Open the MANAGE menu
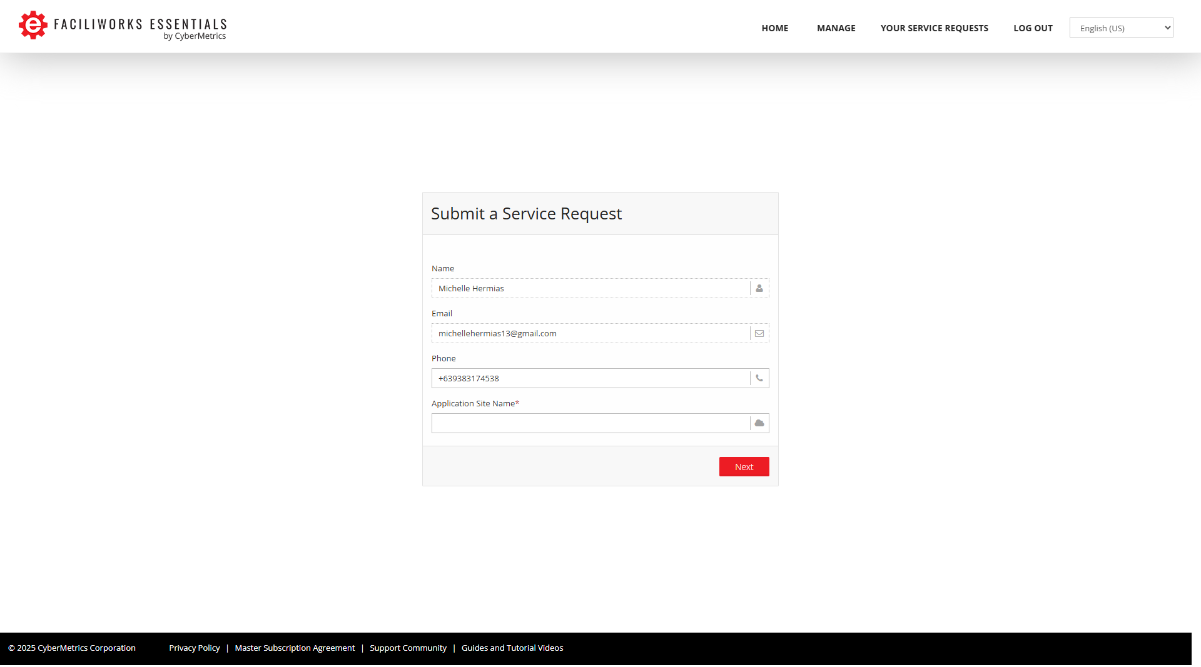Image resolution: width=1201 pixels, height=667 pixels. click(836, 28)
